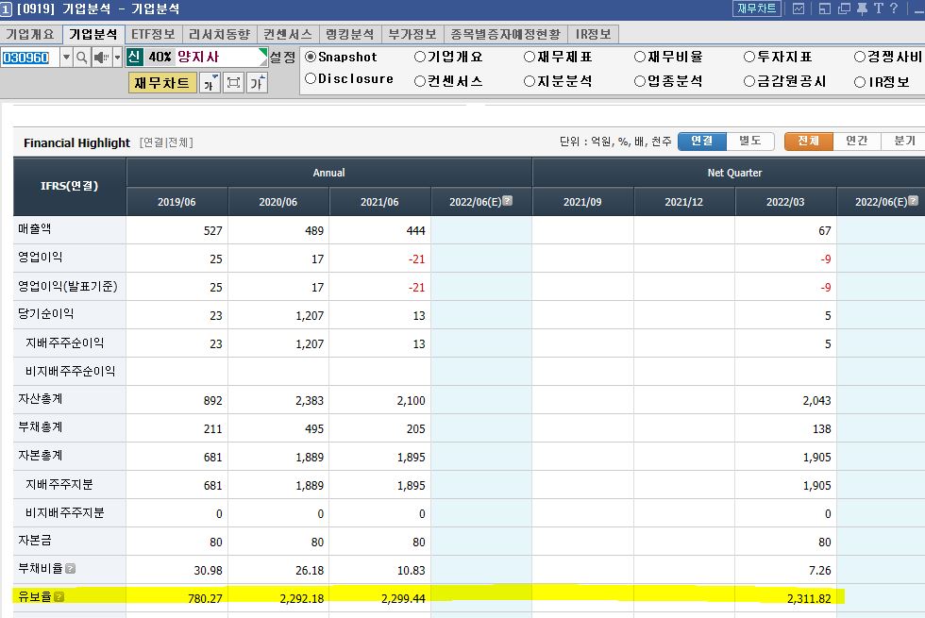Click the 2022/03 quarter column header
This screenshot has width=925, height=618.
click(x=785, y=202)
